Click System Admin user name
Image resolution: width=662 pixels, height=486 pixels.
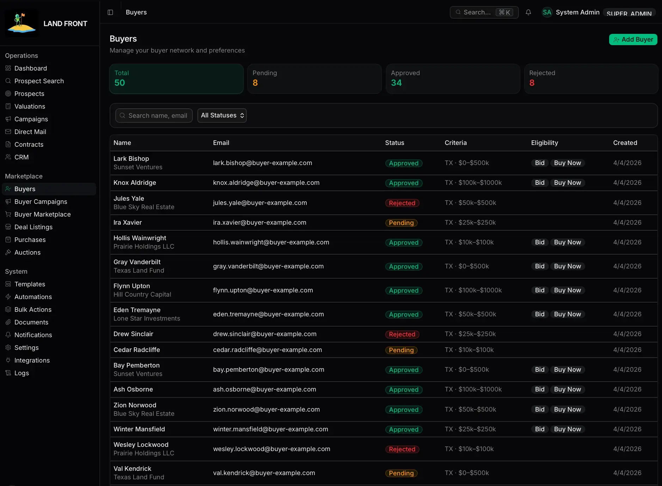[x=577, y=12]
